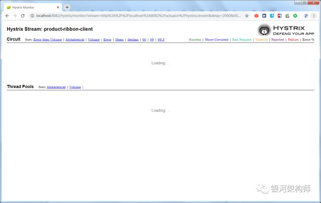Click the Circuit section heading
Image resolution: width=321 pixels, height=203 pixels.
13,39
